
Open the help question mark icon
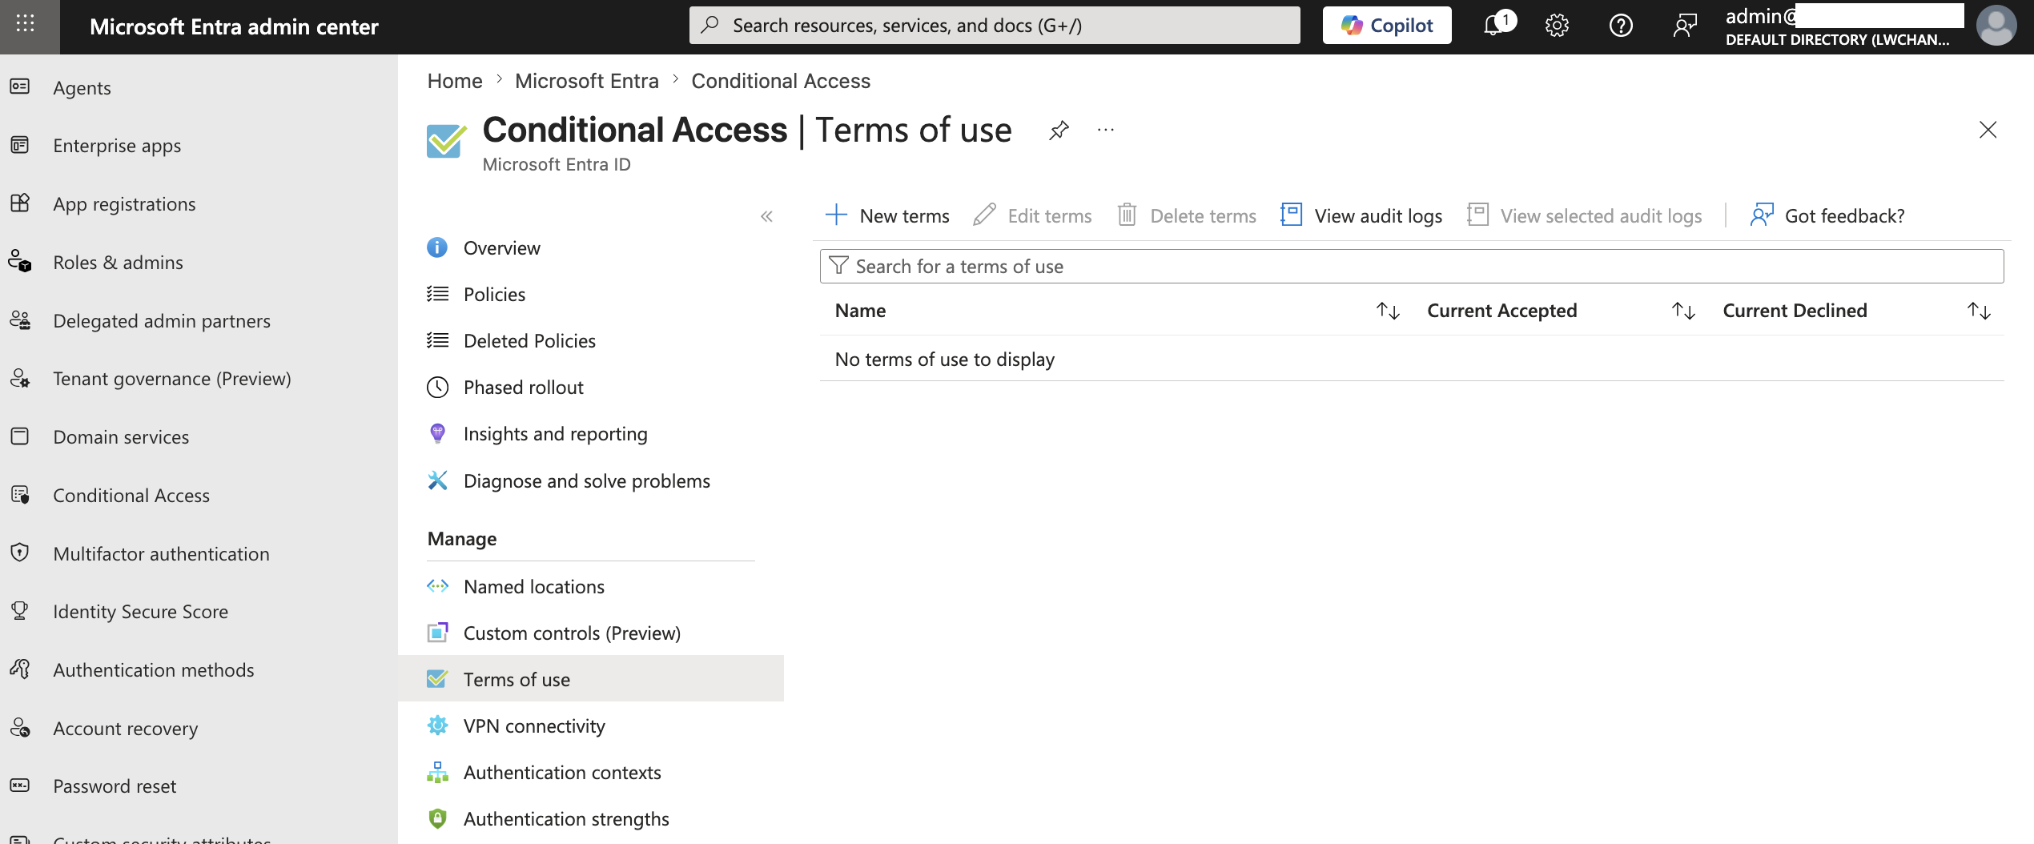pyautogui.click(x=1621, y=26)
